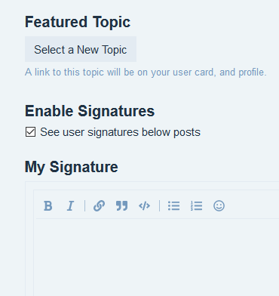Insert preformatted code block icon
The width and height of the screenshot is (279, 296).
(x=144, y=206)
